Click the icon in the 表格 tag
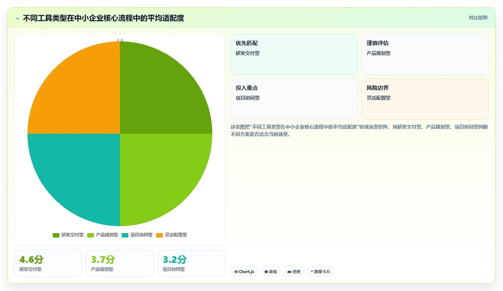This screenshot has width=503, height=291. click(x=266, y=272)
